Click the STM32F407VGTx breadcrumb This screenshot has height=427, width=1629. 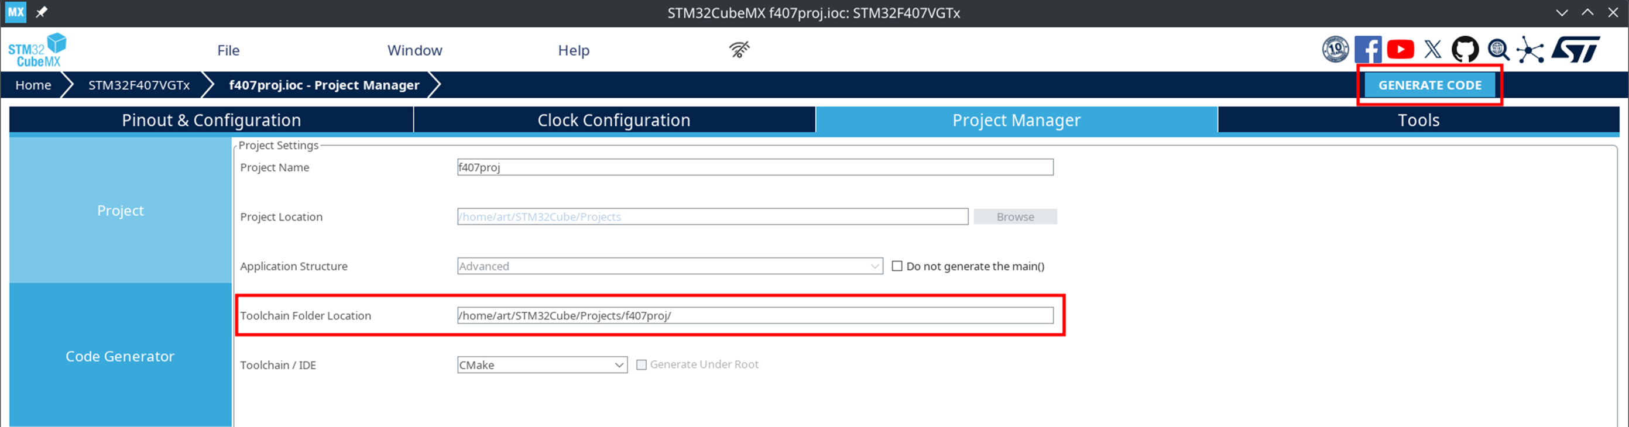[x=139, y=85]
